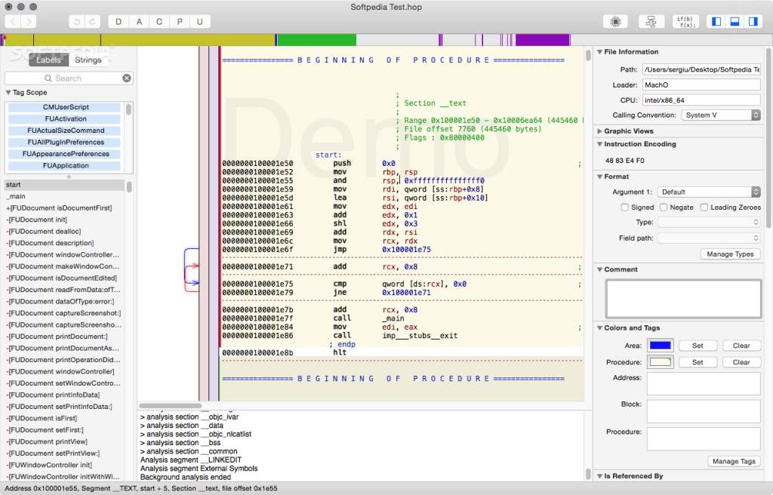Click the search magnifier icon

coord(48,78)
